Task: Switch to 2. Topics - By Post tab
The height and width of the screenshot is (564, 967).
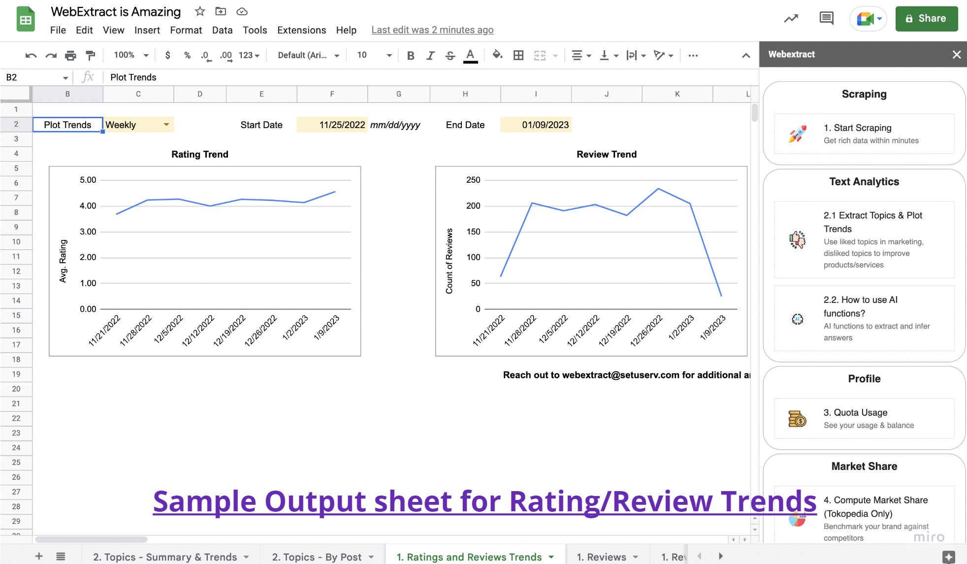Action: pos(317,557)
